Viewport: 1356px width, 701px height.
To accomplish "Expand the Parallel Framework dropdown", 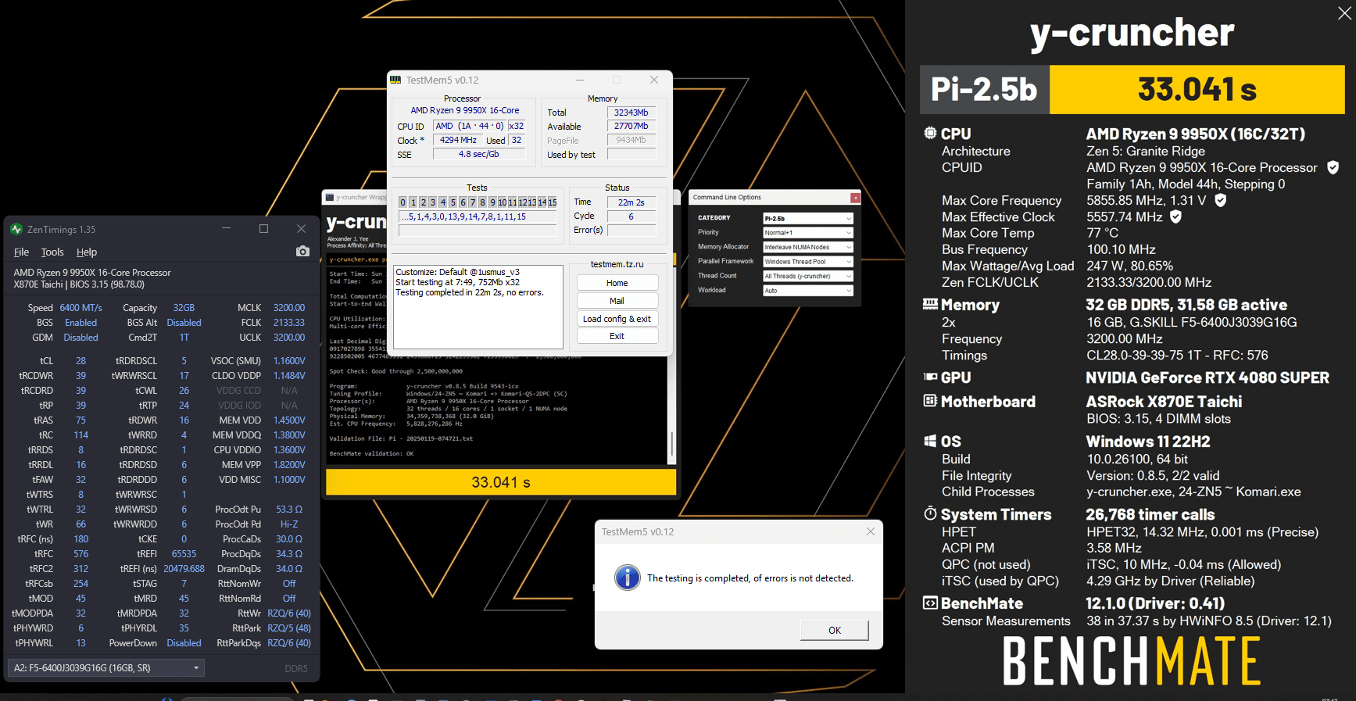I will [807, 261].
